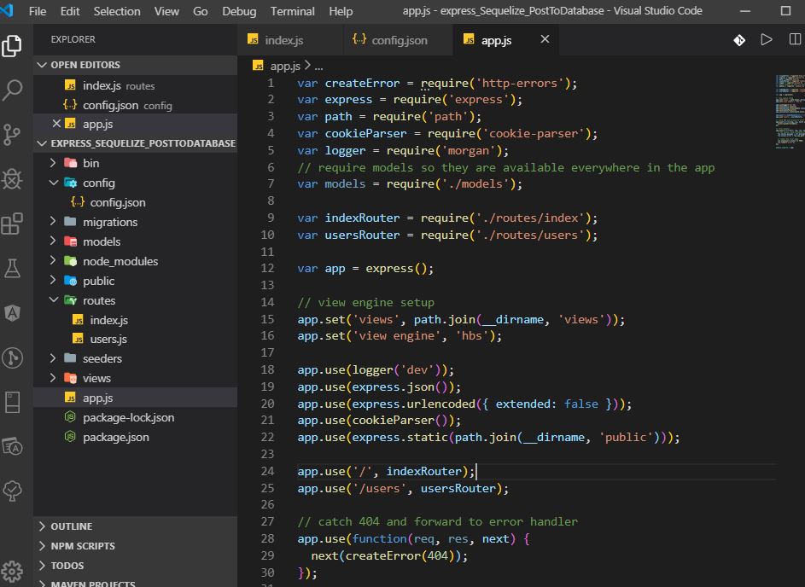The height and width of the screenshot is (587, 805).
Task: Select config.json config in Open Editors
Action: 135,105
